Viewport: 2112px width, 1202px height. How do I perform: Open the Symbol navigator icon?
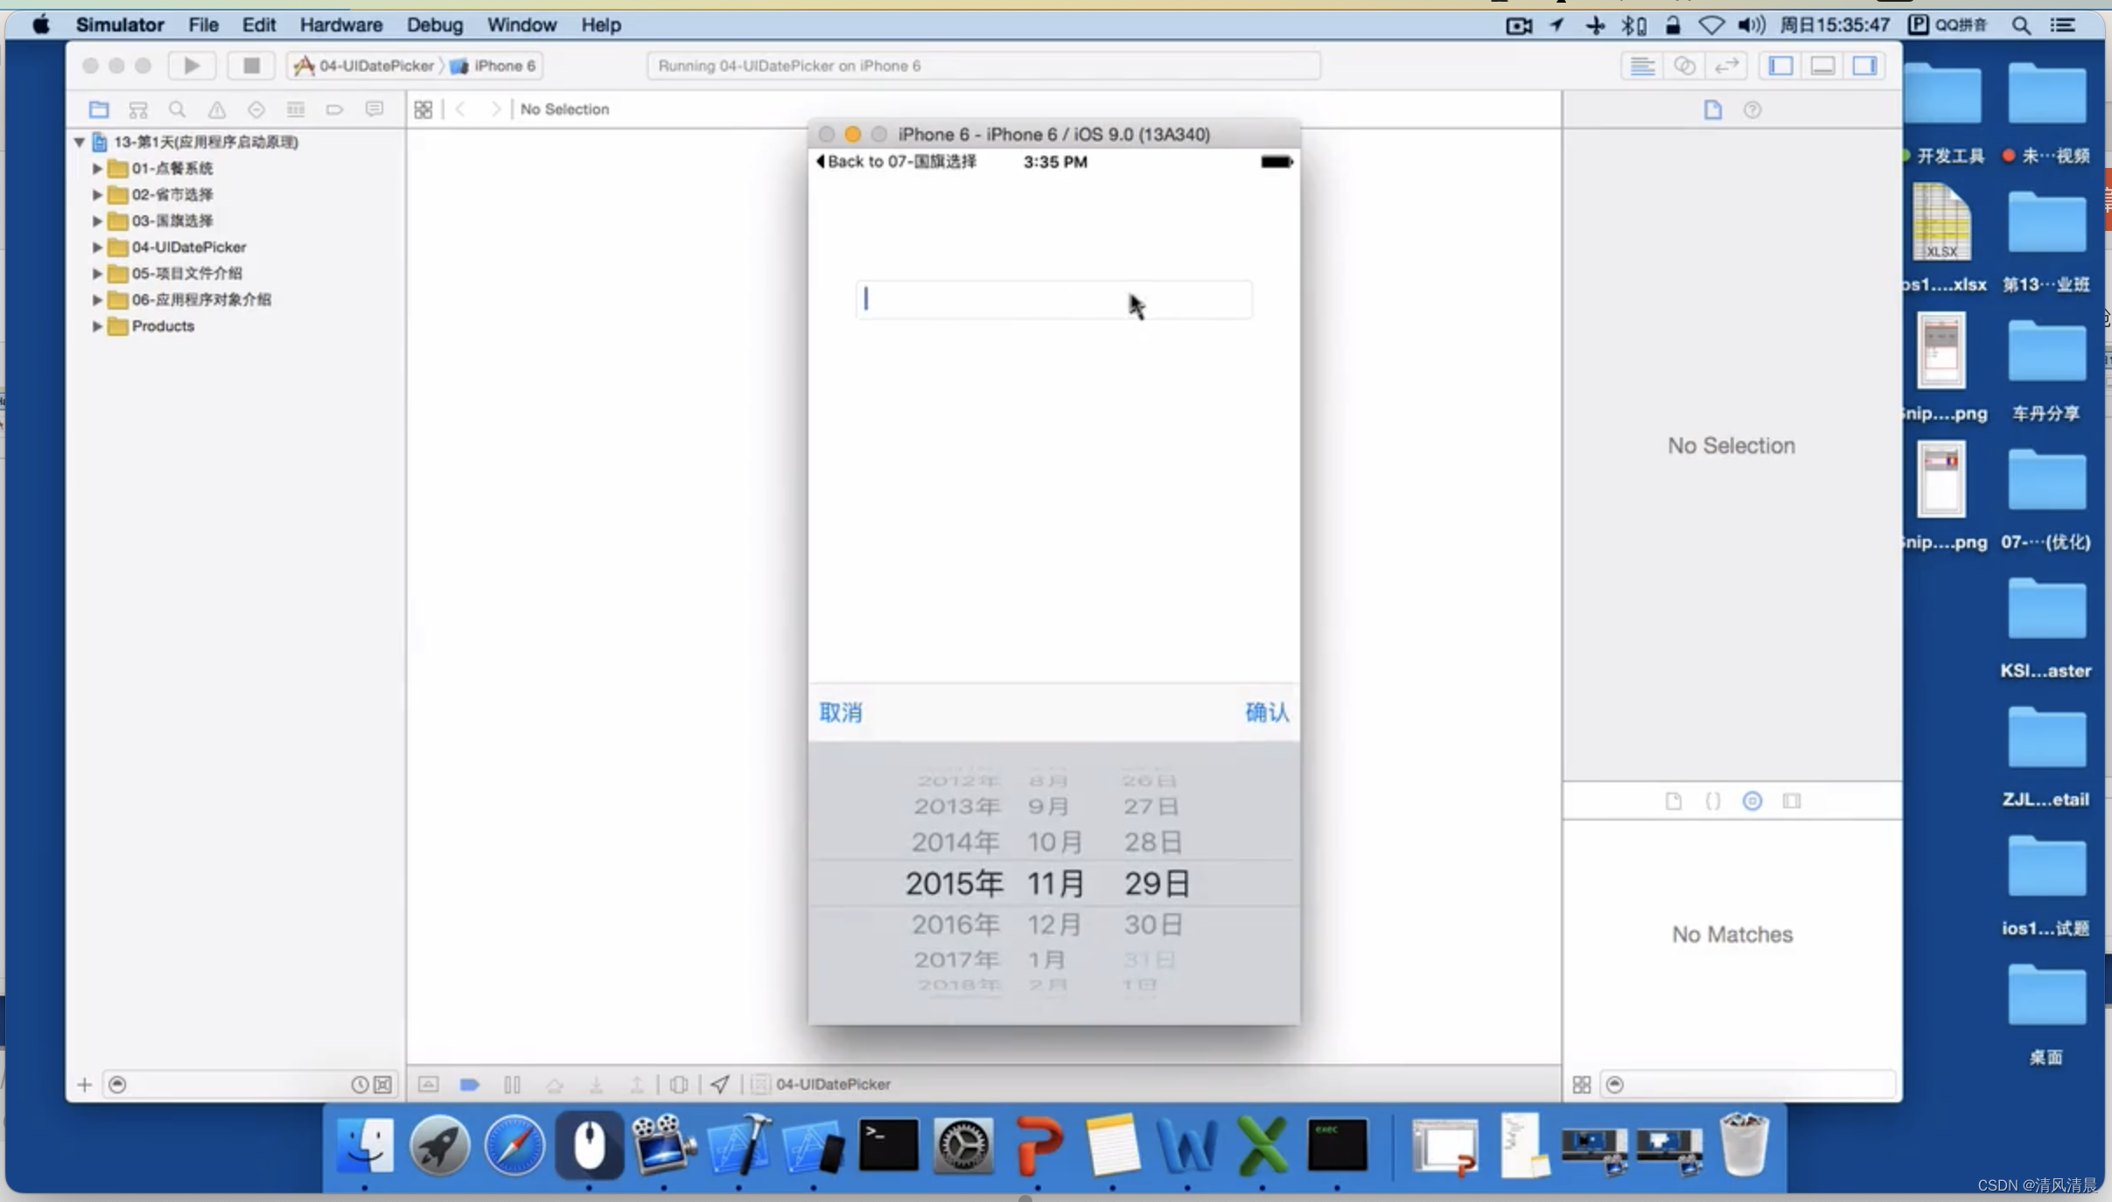pos(138,109)
